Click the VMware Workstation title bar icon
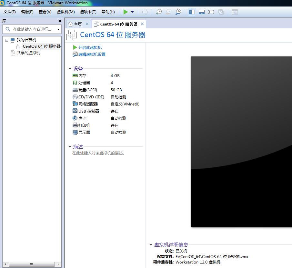 pos(2,3)
